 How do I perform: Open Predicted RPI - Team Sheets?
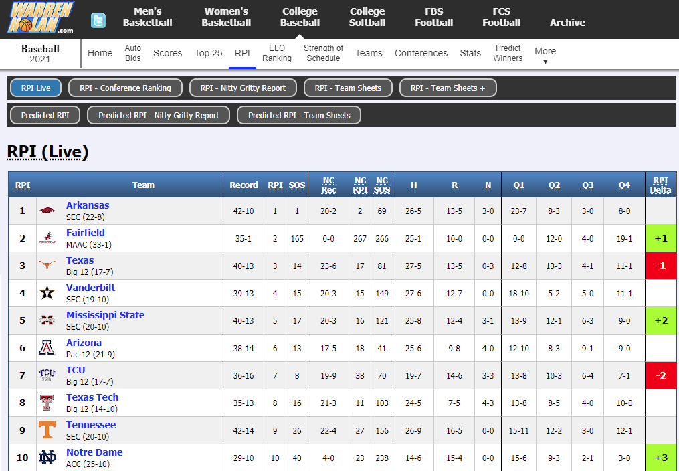tap(299, 116)
